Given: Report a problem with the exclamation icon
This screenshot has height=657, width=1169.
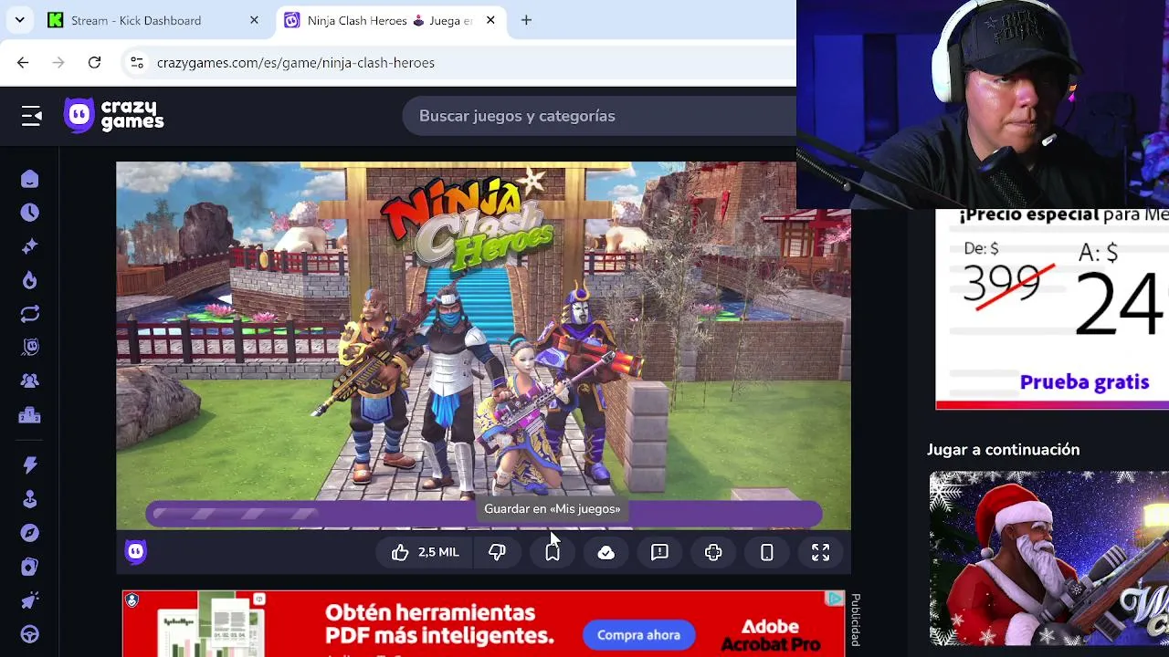Looking at the screenshot, I should click(x=659, y=552).
